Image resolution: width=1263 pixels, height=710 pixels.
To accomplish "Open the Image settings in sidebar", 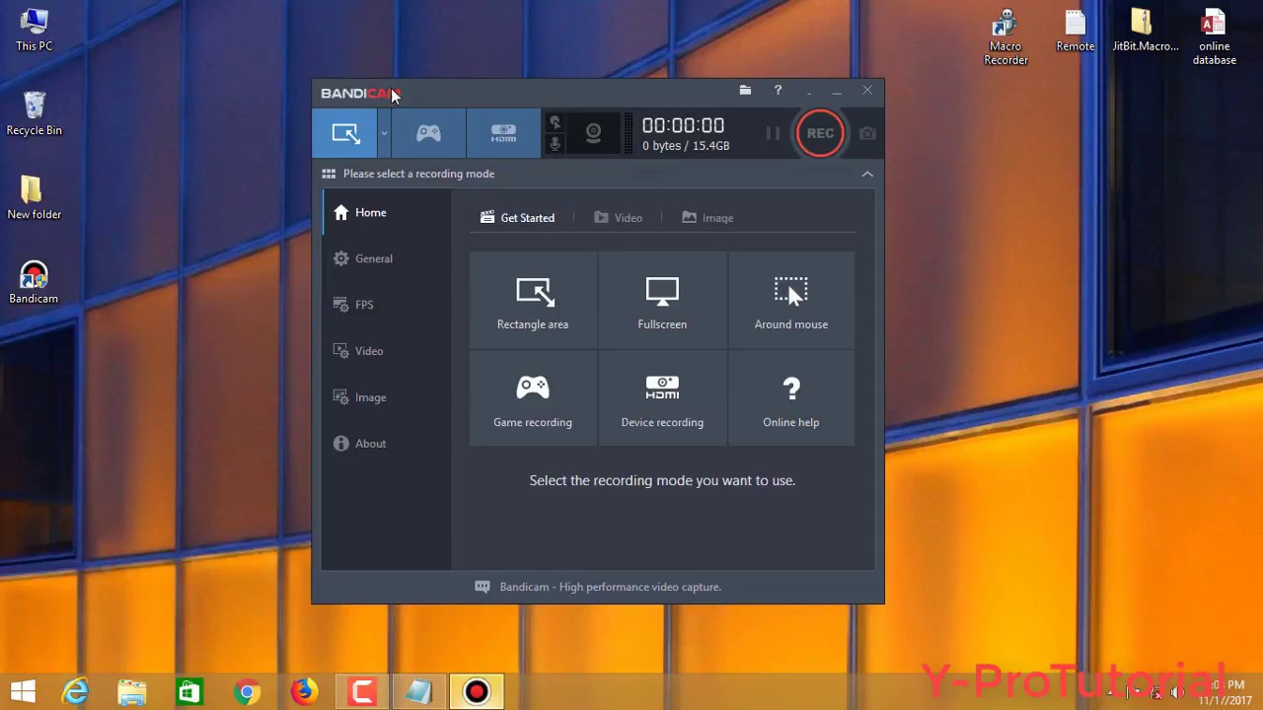I will coord(387,397).
